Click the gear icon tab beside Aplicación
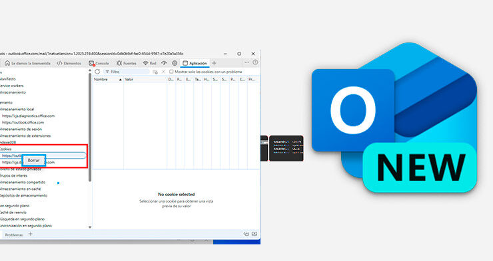493x261 pixels. coord(175,63)
